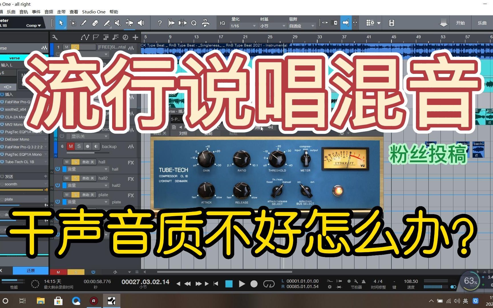Open the Windows Explorer folder icon in taskbar
Image resolution: width=493 pixels, height=308 pixels.
pyautogui.click(x=41, y=301)
